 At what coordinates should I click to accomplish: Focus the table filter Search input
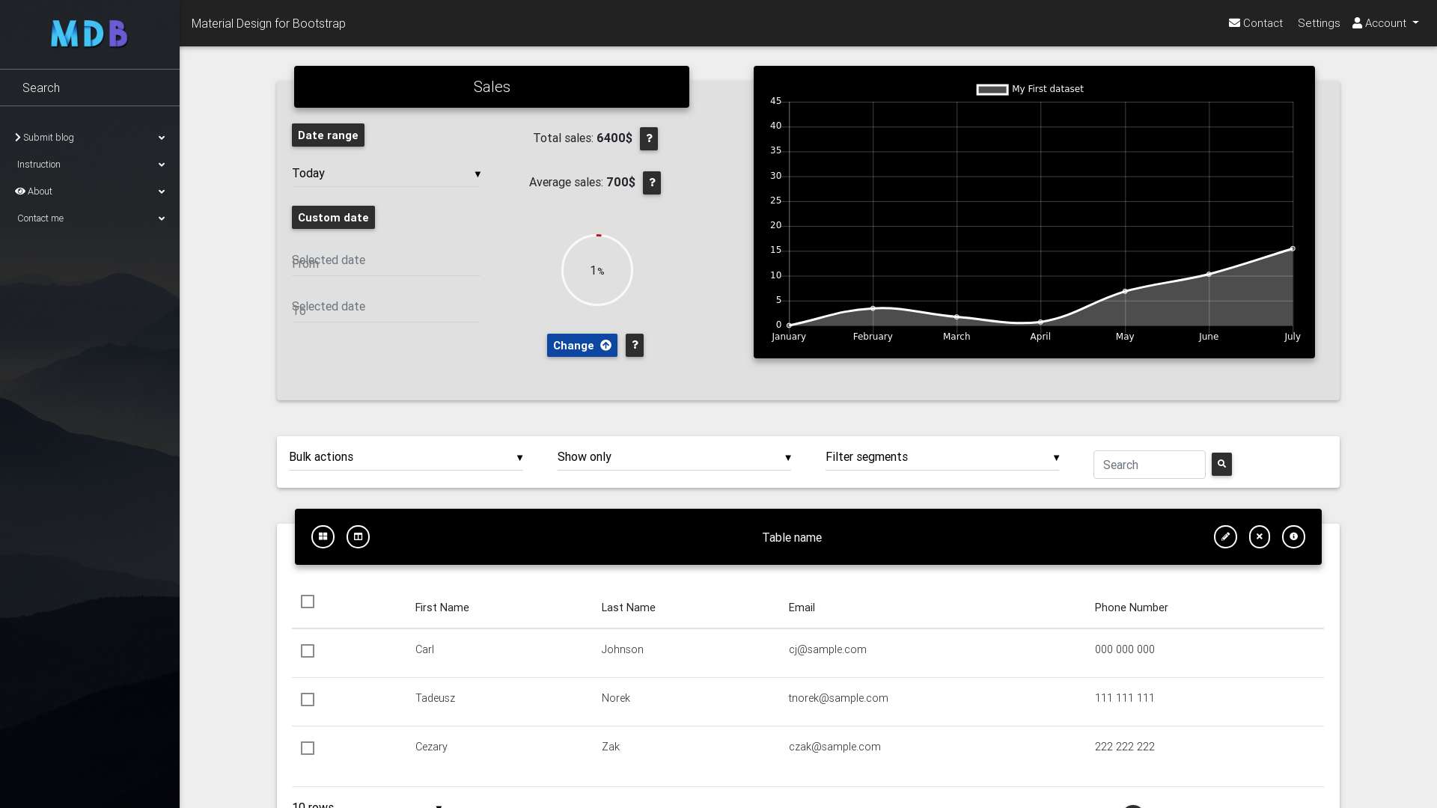(x=1150, y=465)
